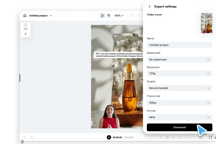The width and height of the screenshot is (216, 144).
Task: Click the split at playhead timeline icon
Action: (174, 137)
